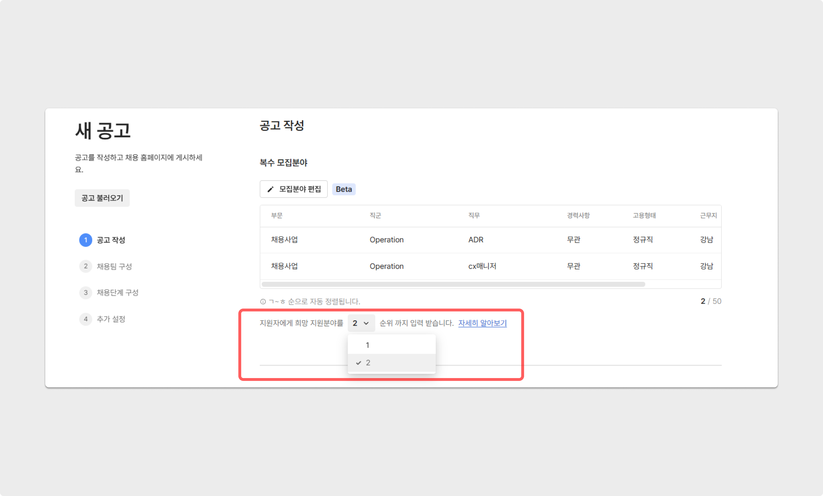
Task: Click 채용사업 in the ADR row
Action: [x=284, y=240]
